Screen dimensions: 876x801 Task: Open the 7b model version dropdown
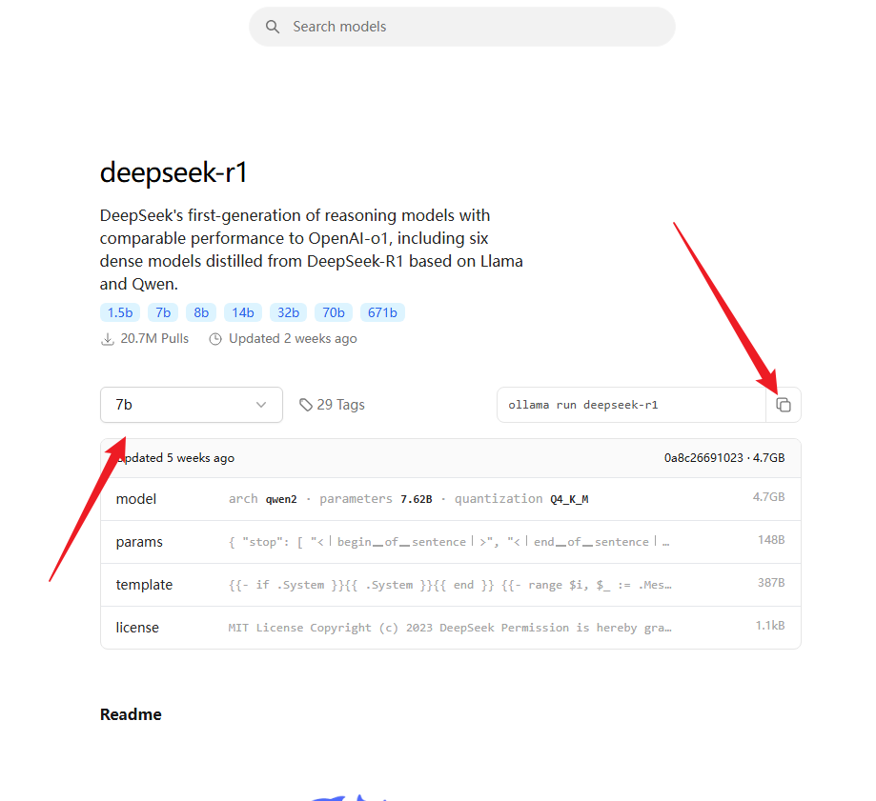tap(191, 405)
